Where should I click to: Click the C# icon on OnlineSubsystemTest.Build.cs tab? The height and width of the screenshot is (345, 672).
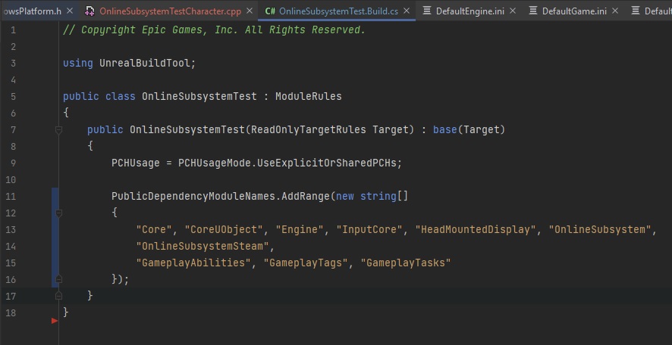click(270, 11)
